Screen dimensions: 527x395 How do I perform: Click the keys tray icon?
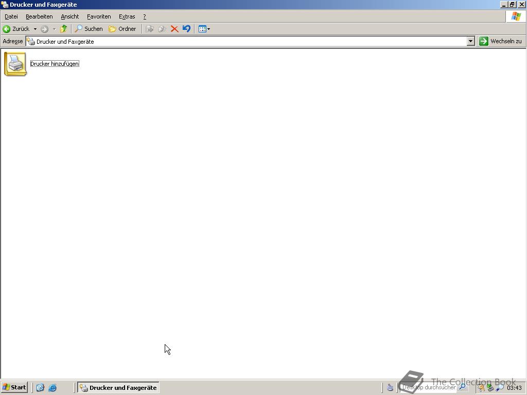pos(482,388)
